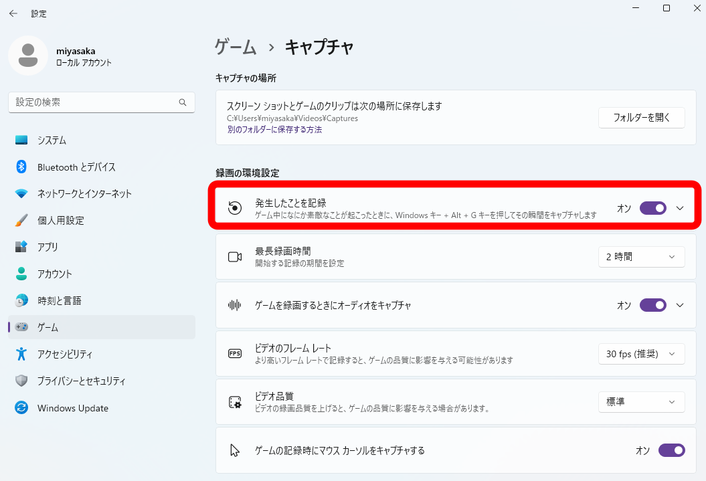Image resolution: width=706 pixels, height=481 pixels.
Task: Open the ビデオ品質 dropdown
Action: [x=641, y=402]
